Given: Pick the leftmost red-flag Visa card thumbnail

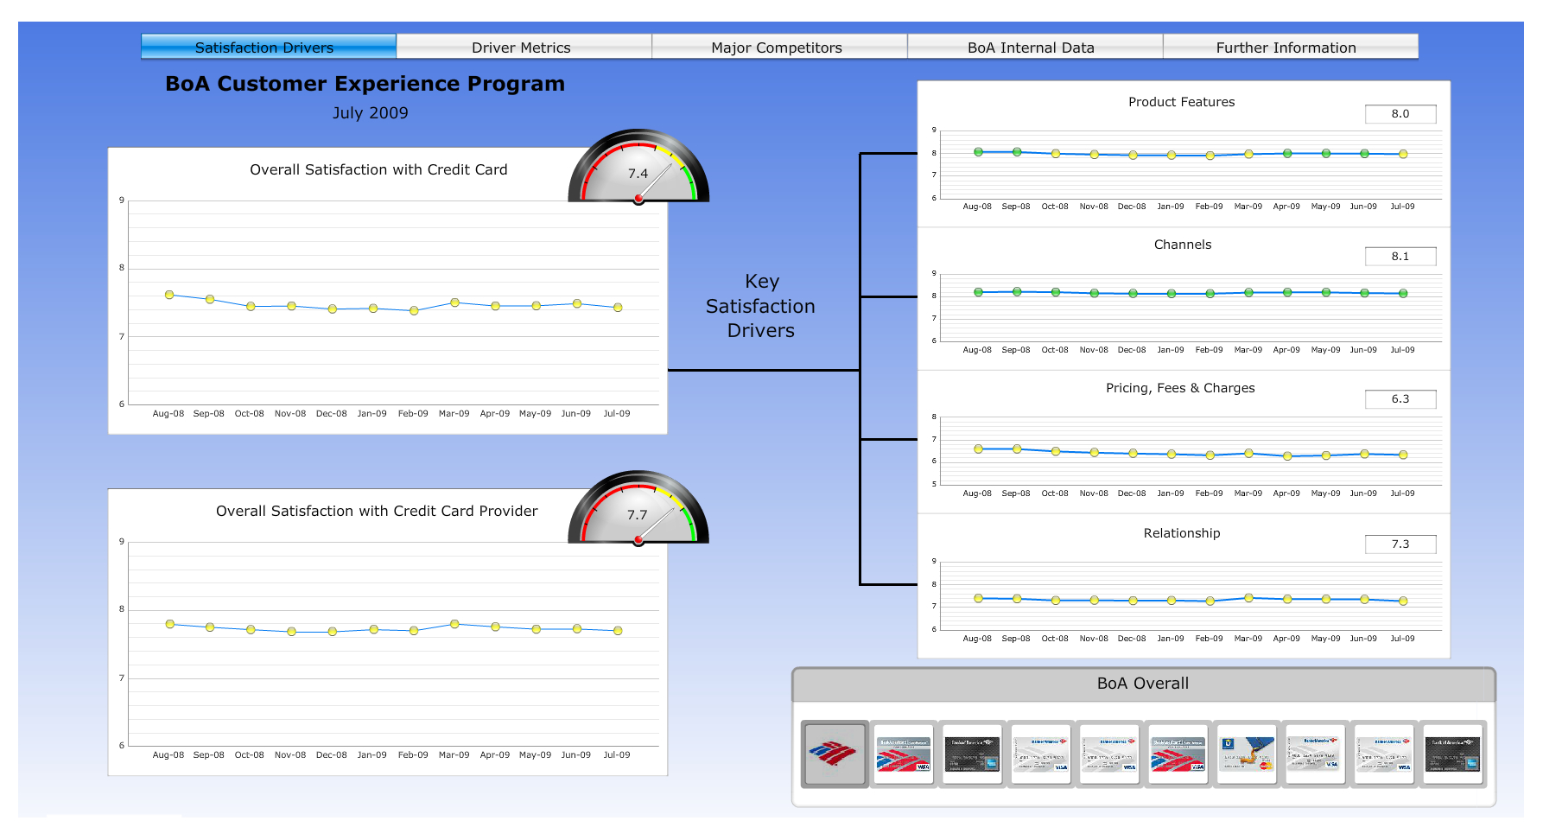Looking at the screenshot, I should (903, 754).
